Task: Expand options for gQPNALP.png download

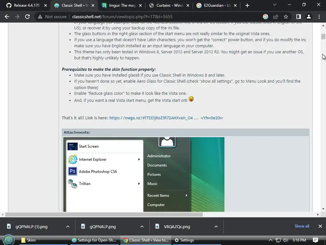Action: [142, 226]
